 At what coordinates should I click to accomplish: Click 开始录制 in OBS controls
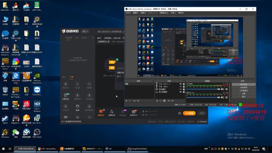click(x=244, y=87)
